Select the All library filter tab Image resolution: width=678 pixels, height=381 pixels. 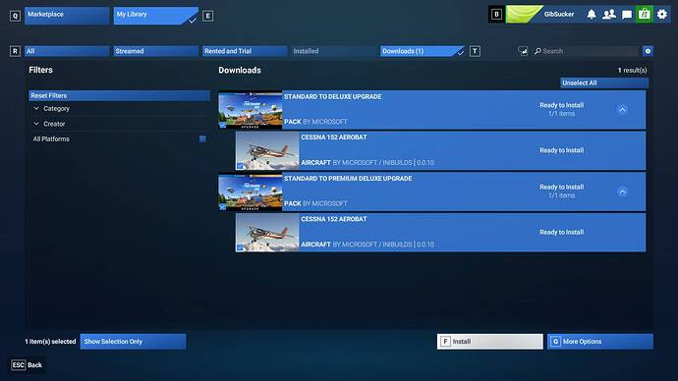[67, 51]
